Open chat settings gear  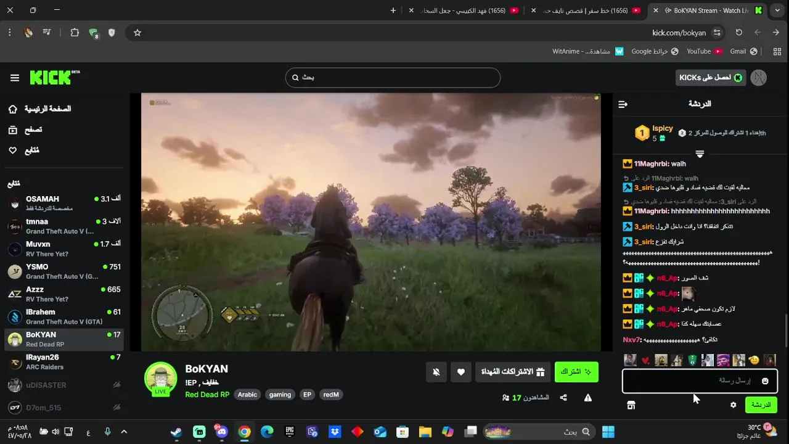point(734,405)
